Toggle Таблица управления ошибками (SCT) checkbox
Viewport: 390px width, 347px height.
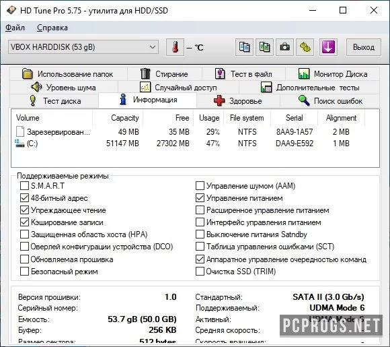[200, 247]
